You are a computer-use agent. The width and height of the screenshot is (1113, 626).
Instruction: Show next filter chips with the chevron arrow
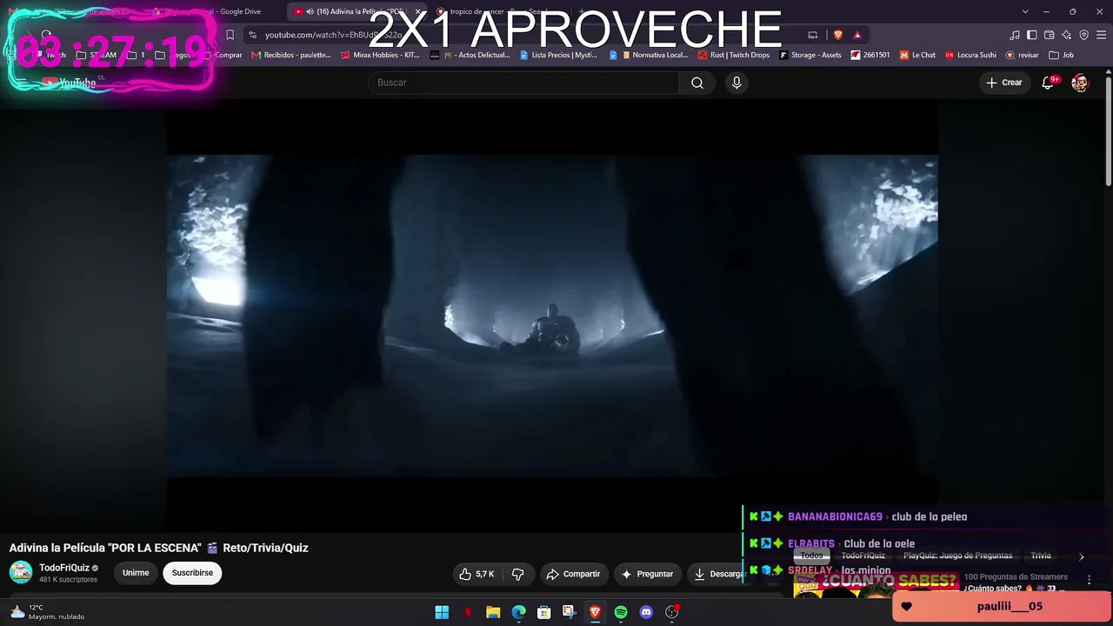1081,556
